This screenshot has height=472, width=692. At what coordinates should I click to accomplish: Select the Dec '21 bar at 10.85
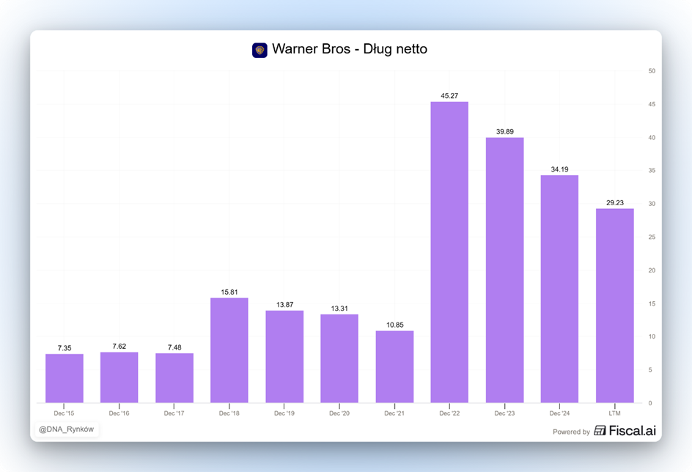coord(394,366)
